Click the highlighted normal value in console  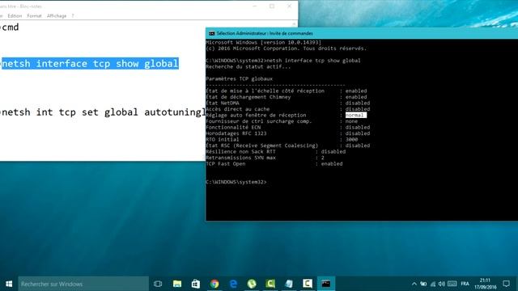click(x=356, y=115)
